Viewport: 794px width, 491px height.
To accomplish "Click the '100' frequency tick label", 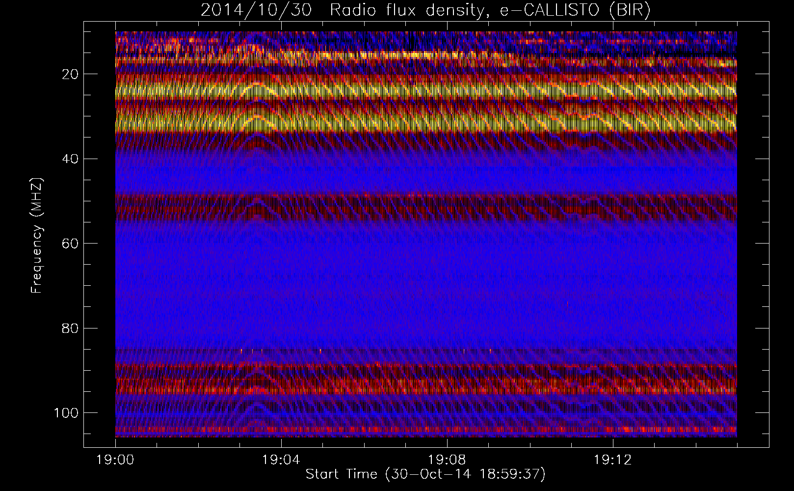I will point(66,412).
